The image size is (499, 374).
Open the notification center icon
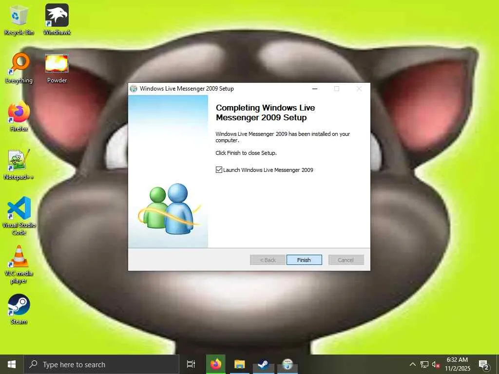pyautogui.click(x=484, y=365)
